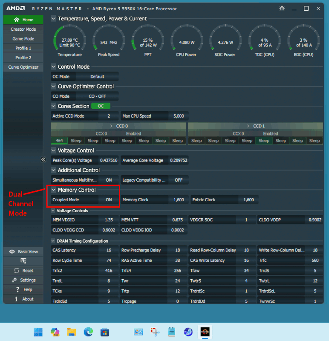Collapse the Voltage Controls subsection
This screenshot has height=341, width=329.
pyautogui.click(x=53, y=211)
